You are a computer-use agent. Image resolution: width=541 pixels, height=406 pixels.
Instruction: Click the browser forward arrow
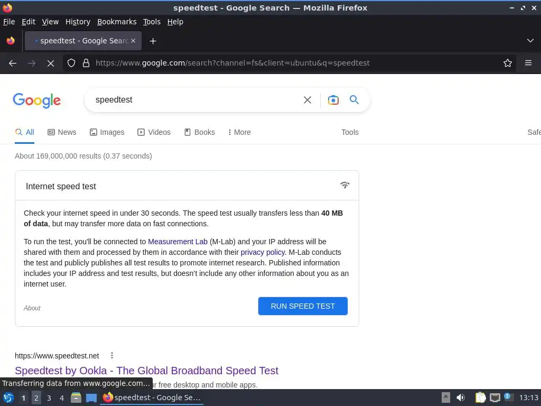click(x=32, y=63)
